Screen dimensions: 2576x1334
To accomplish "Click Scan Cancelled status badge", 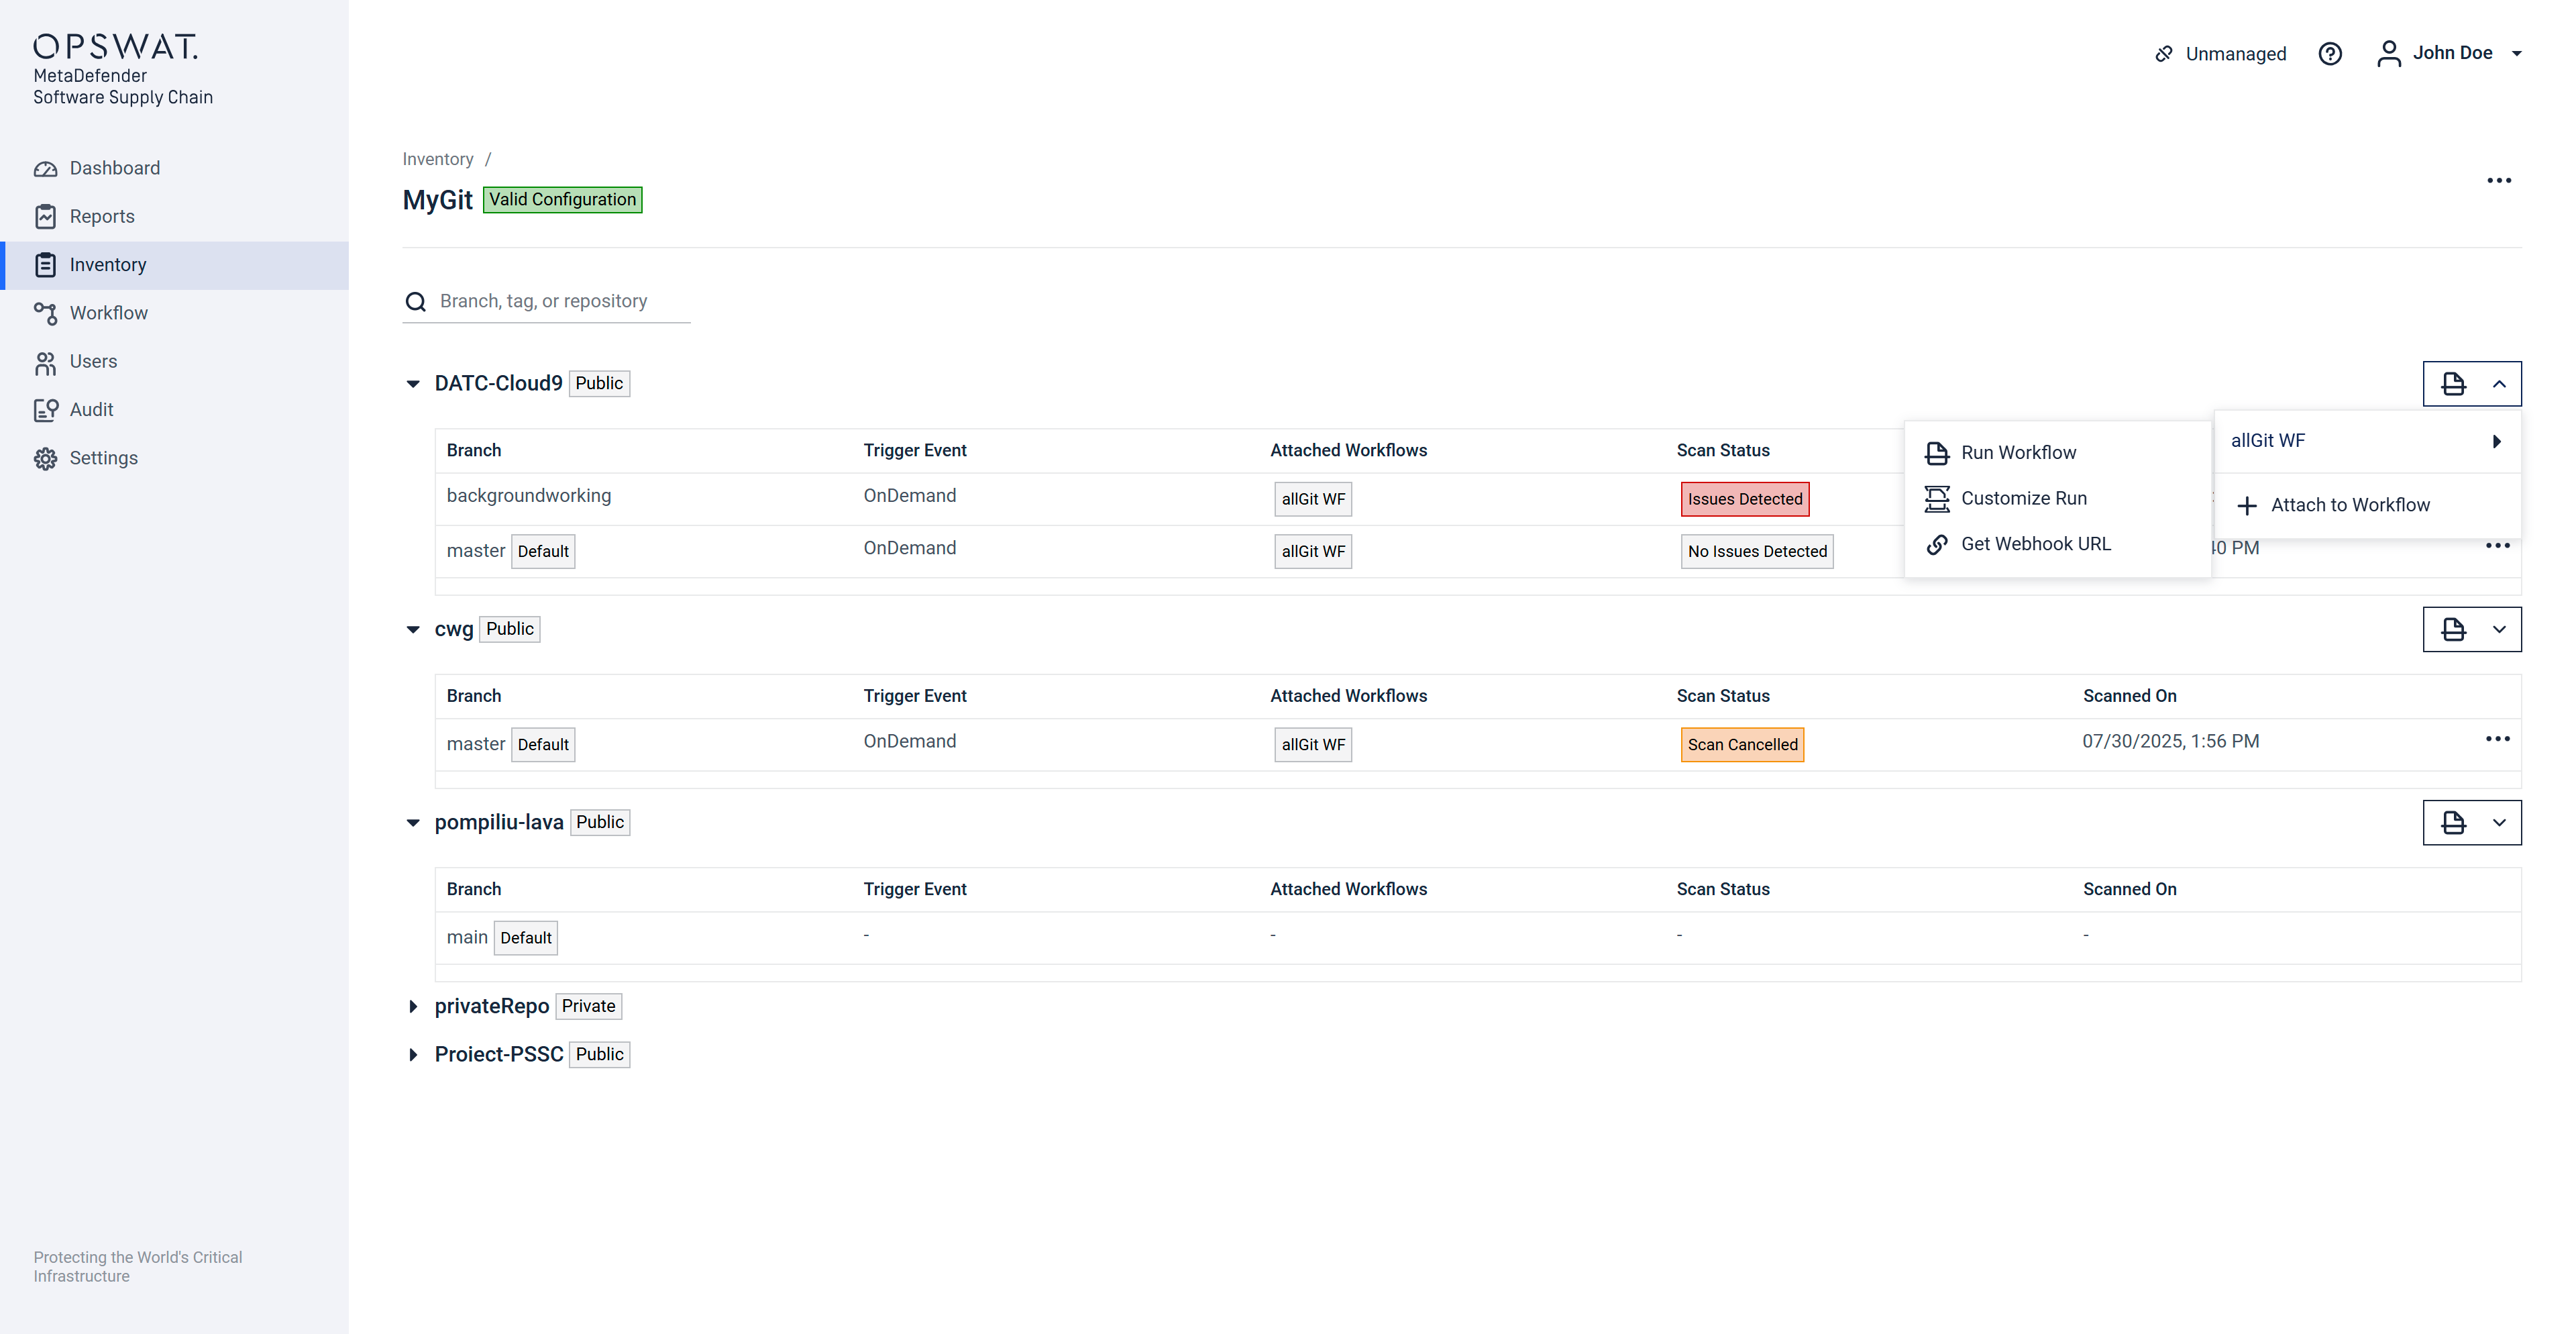I will 1742,745.
